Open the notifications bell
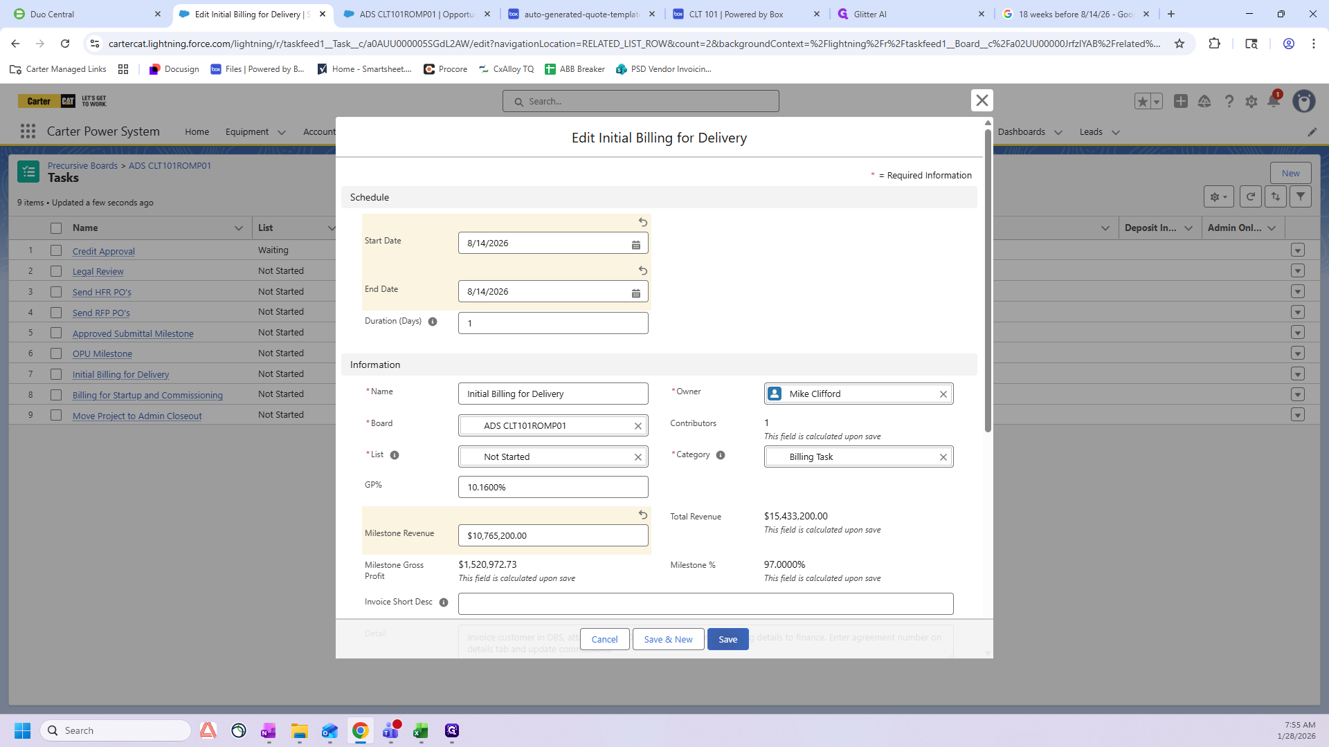The image size is (1329, 747). (1273, 102)
